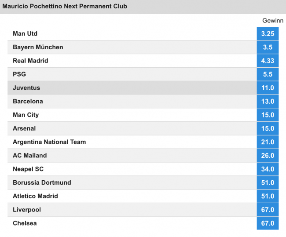This screenshot has height=237, width=286.
Task: Click Arsenal's 15.0 odds button
Action: pos(267,128)
